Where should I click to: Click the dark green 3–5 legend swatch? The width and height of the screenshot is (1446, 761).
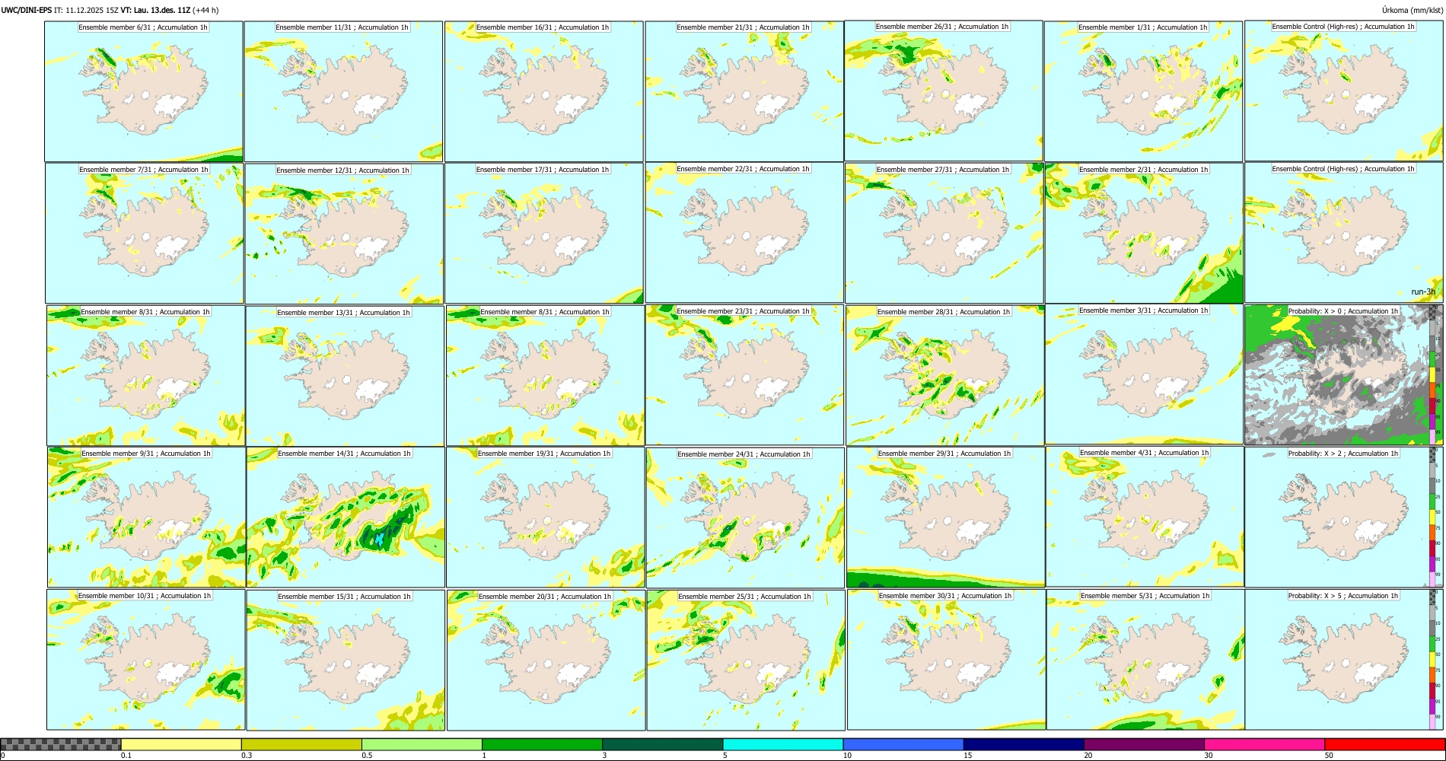(662, 744)
